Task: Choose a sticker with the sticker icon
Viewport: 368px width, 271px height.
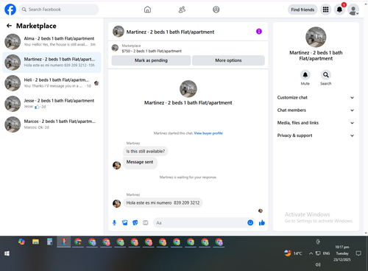Action: [135, 222]
